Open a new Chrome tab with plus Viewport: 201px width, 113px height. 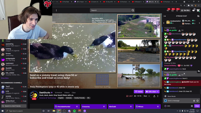176,2
